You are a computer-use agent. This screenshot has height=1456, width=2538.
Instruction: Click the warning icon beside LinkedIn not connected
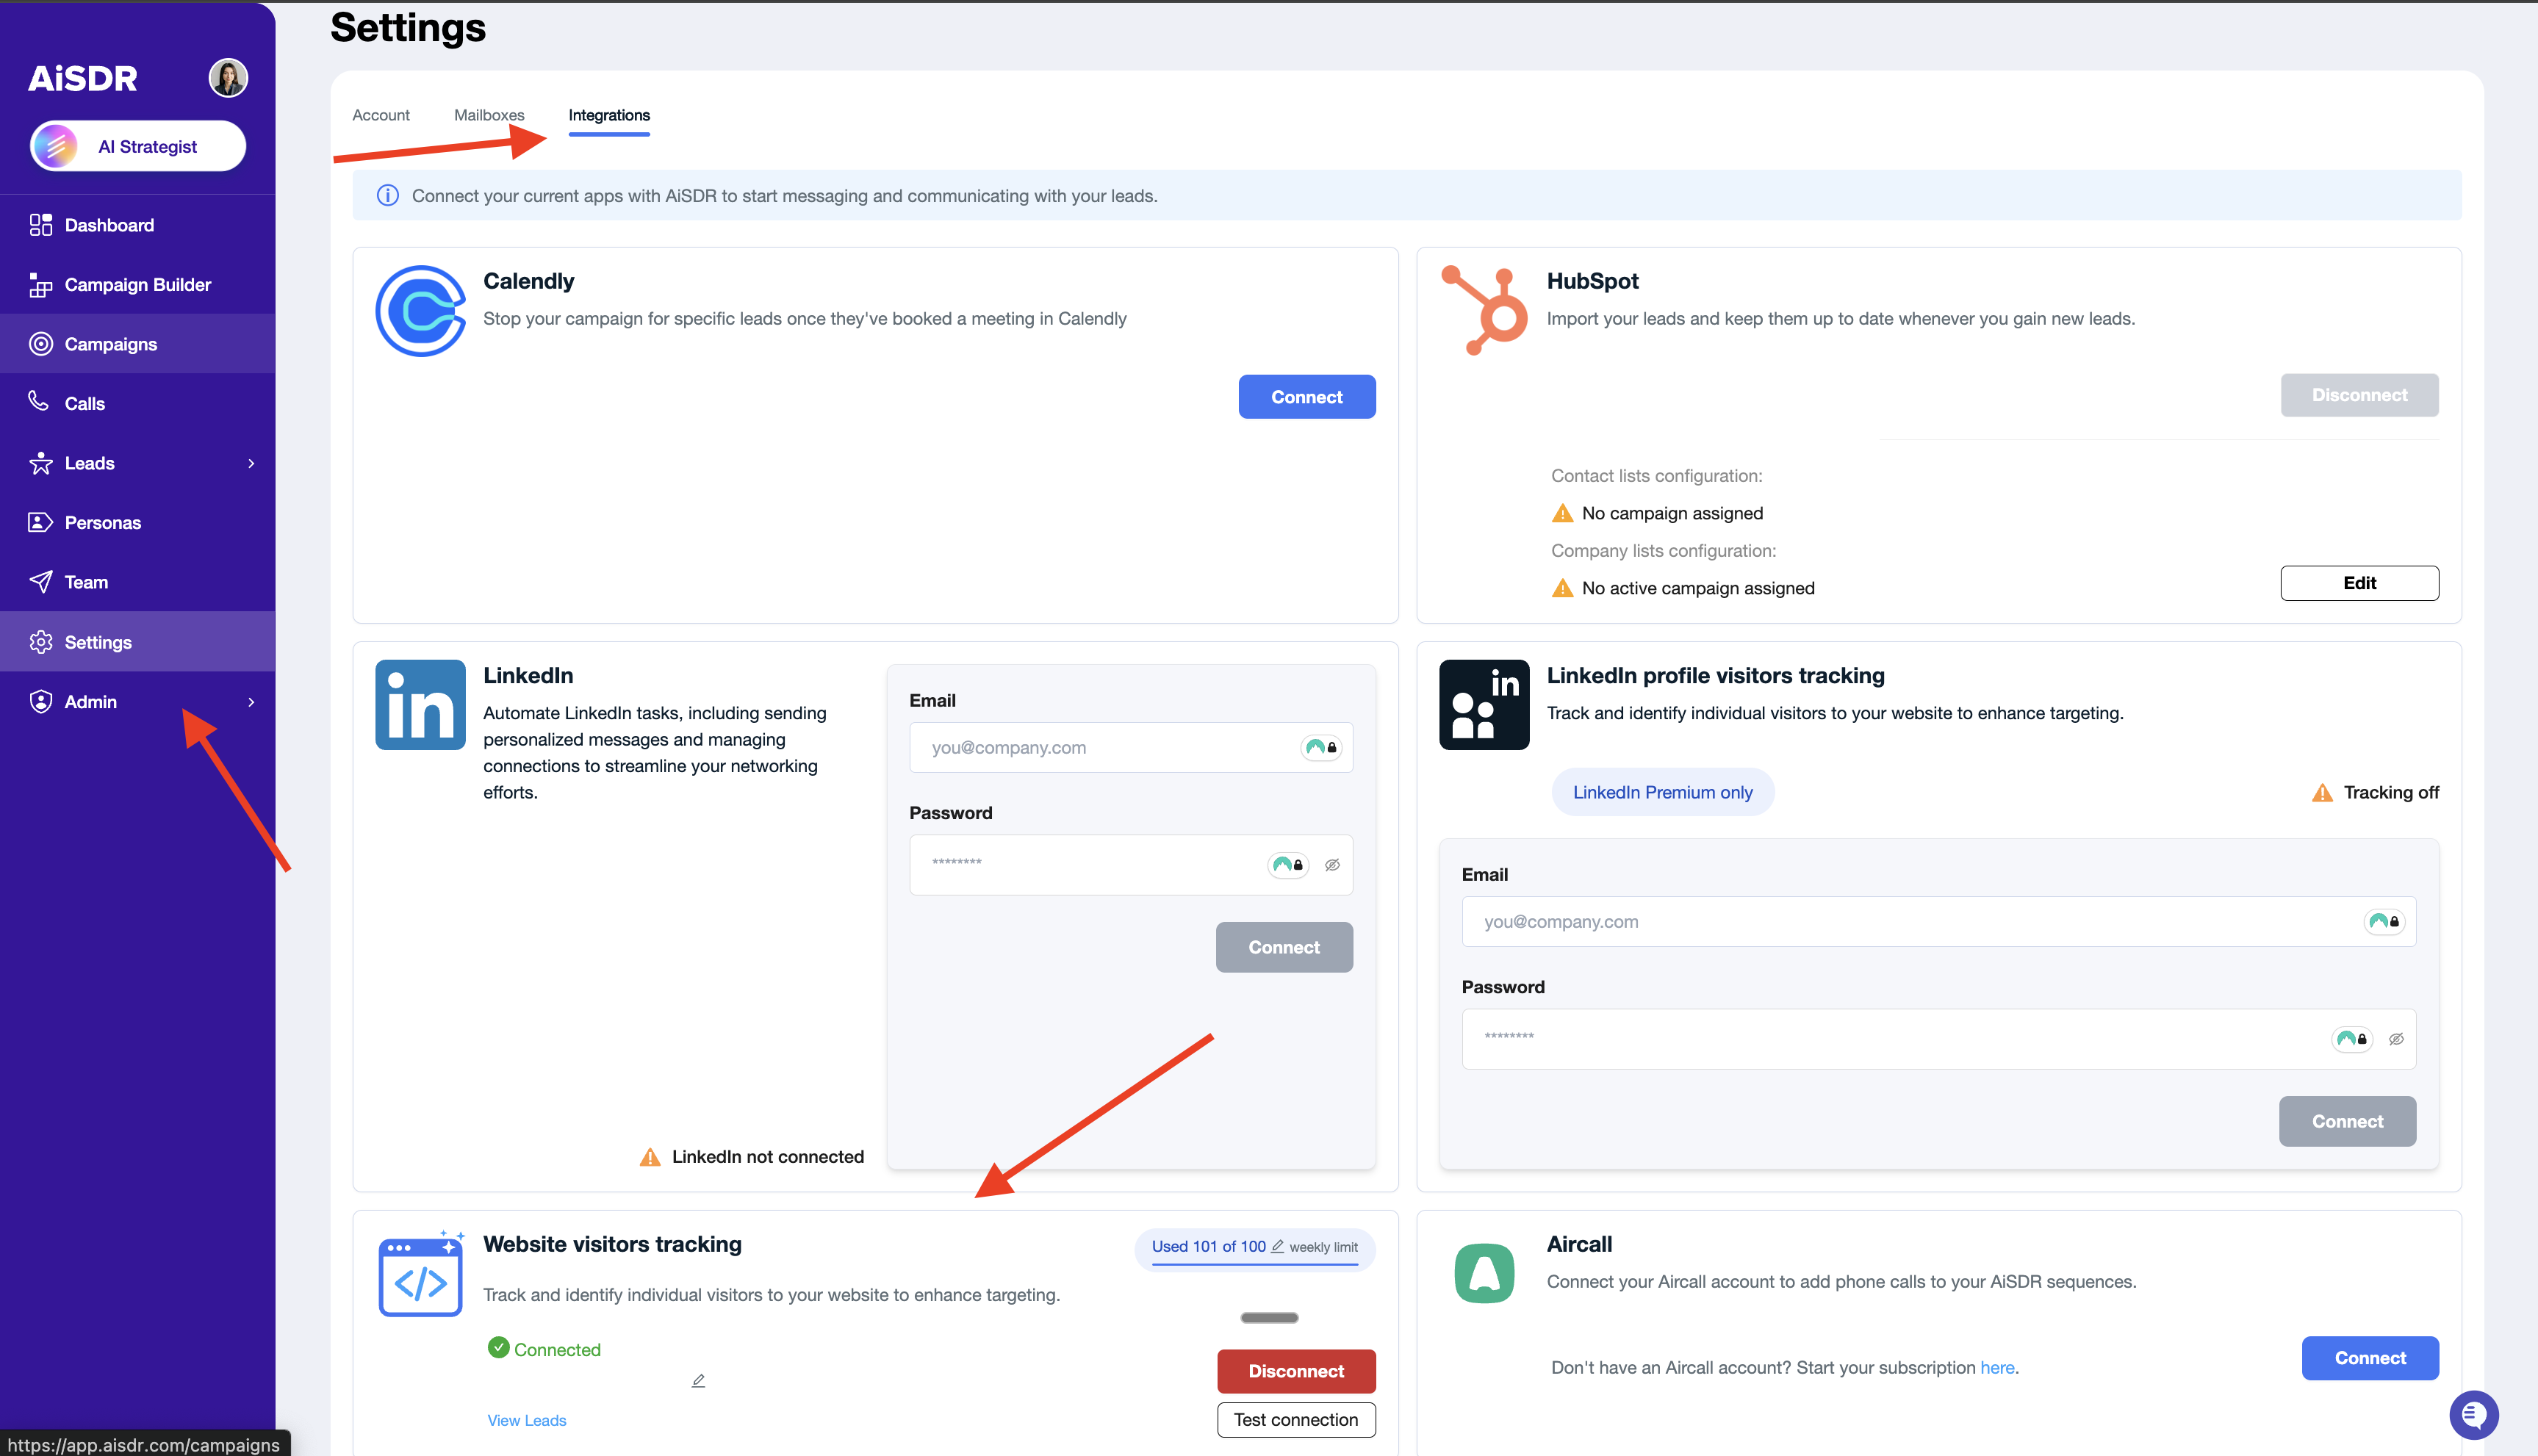pos(650,1157)
